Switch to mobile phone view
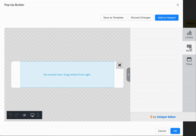196x136 pixels. pos(38,115)
